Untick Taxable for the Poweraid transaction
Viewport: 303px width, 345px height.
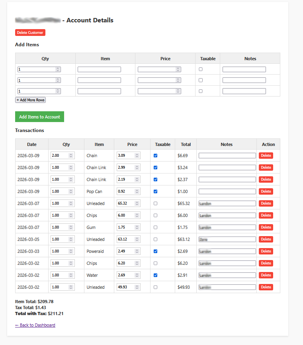tap(155, 251)
